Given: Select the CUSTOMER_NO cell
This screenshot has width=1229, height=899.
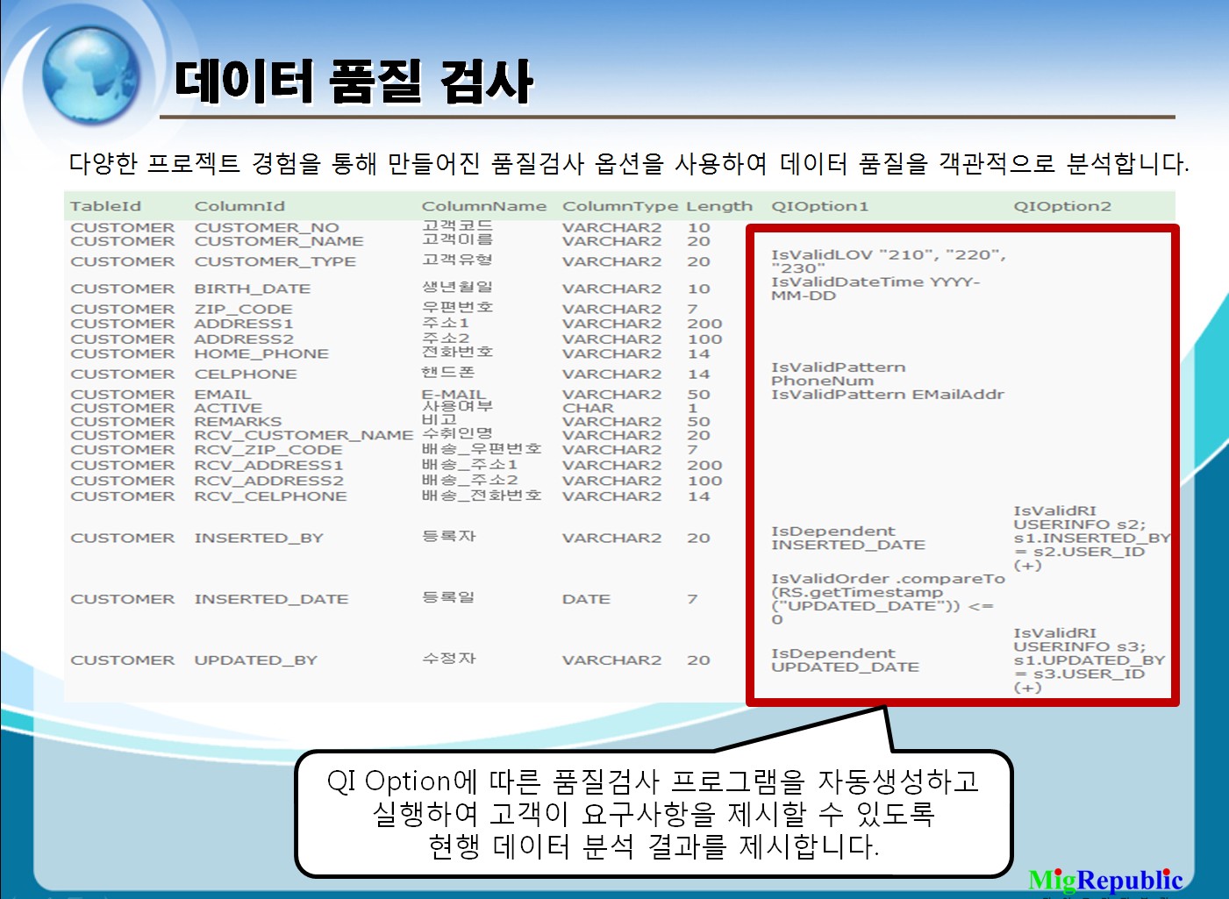Looking at the screenshot, I should click(x=267, y=227).
